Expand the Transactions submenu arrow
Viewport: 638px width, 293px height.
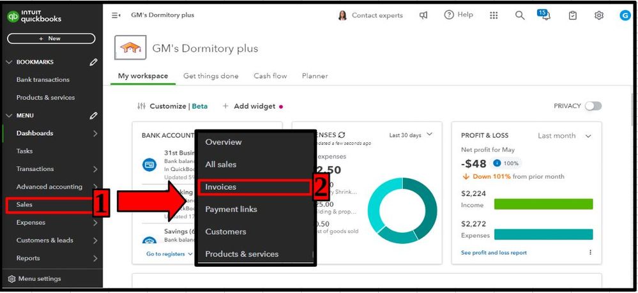tap(95, 169)
